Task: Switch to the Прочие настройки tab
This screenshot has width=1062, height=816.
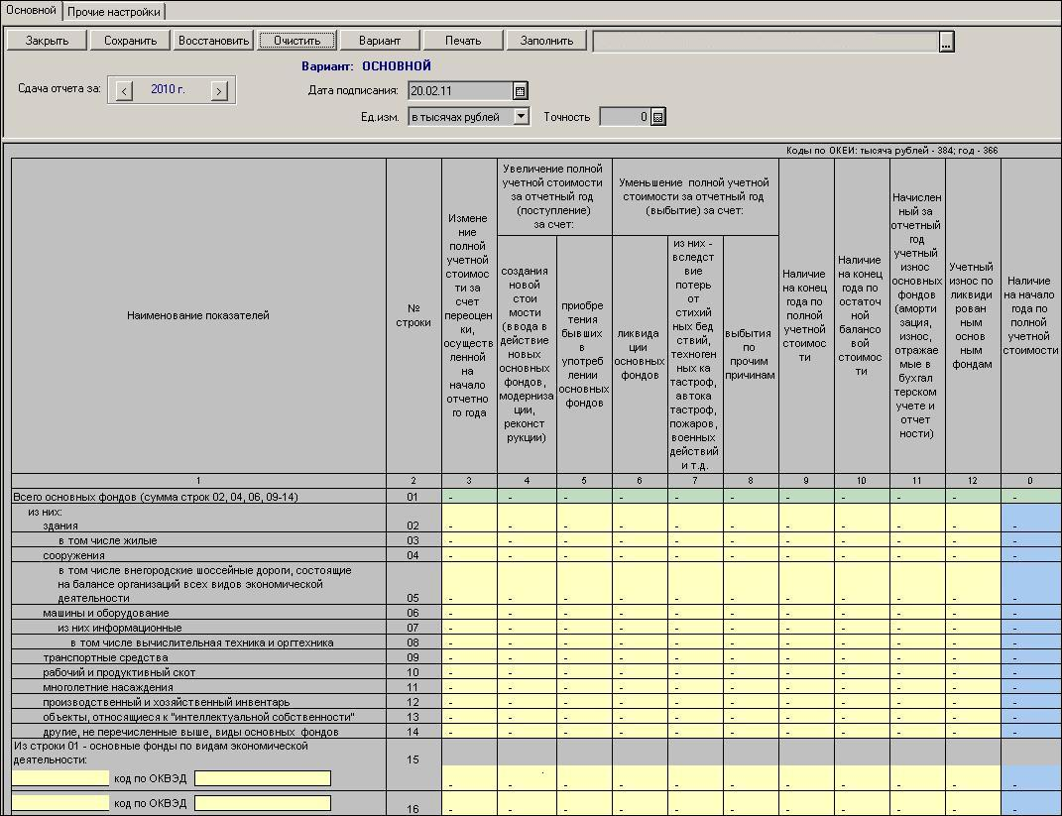Action: [x=114, y=12]
